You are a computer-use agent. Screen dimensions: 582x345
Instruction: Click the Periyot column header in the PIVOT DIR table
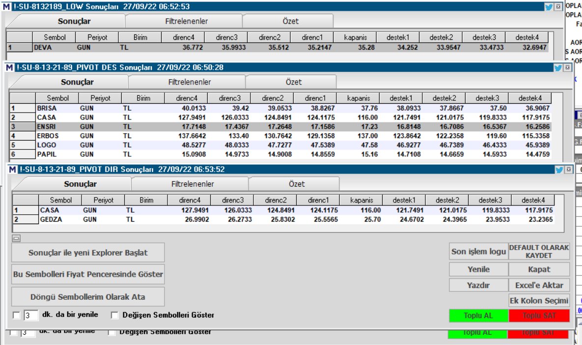click(103, 200)
